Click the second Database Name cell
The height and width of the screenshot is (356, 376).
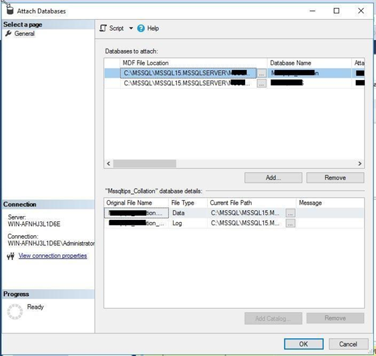tap(309, 83)
